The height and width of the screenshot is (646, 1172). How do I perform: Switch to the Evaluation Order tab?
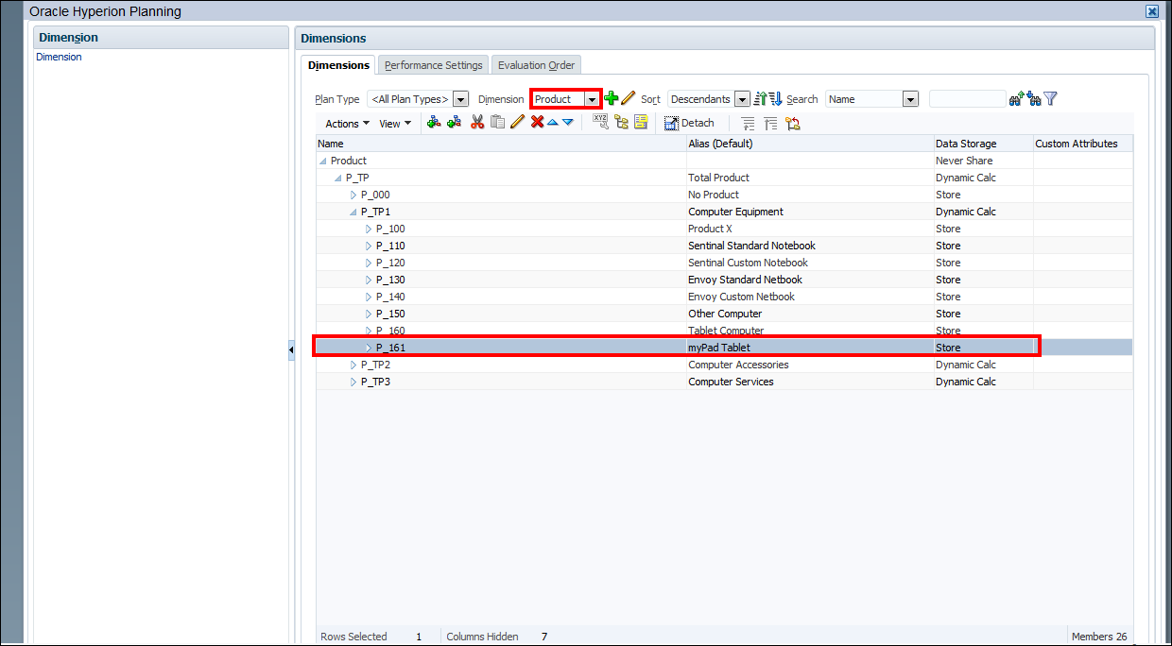(x=536, y=65)
